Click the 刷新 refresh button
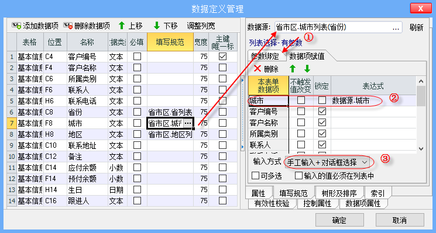The width and height of the screenshot is (436, 233). click(x=416, y=27)
